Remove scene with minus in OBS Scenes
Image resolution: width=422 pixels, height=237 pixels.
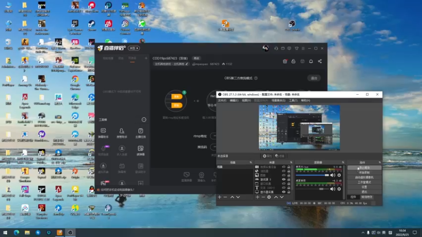pyautogui.click(x=226, y=197)
